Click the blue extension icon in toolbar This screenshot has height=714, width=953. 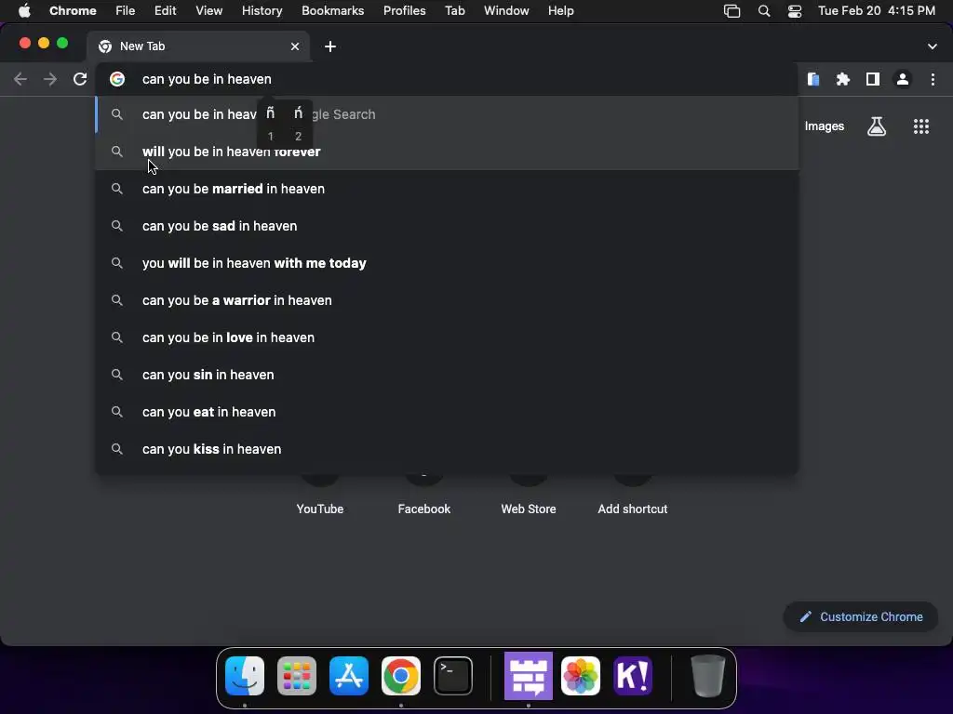pos(813,79)
